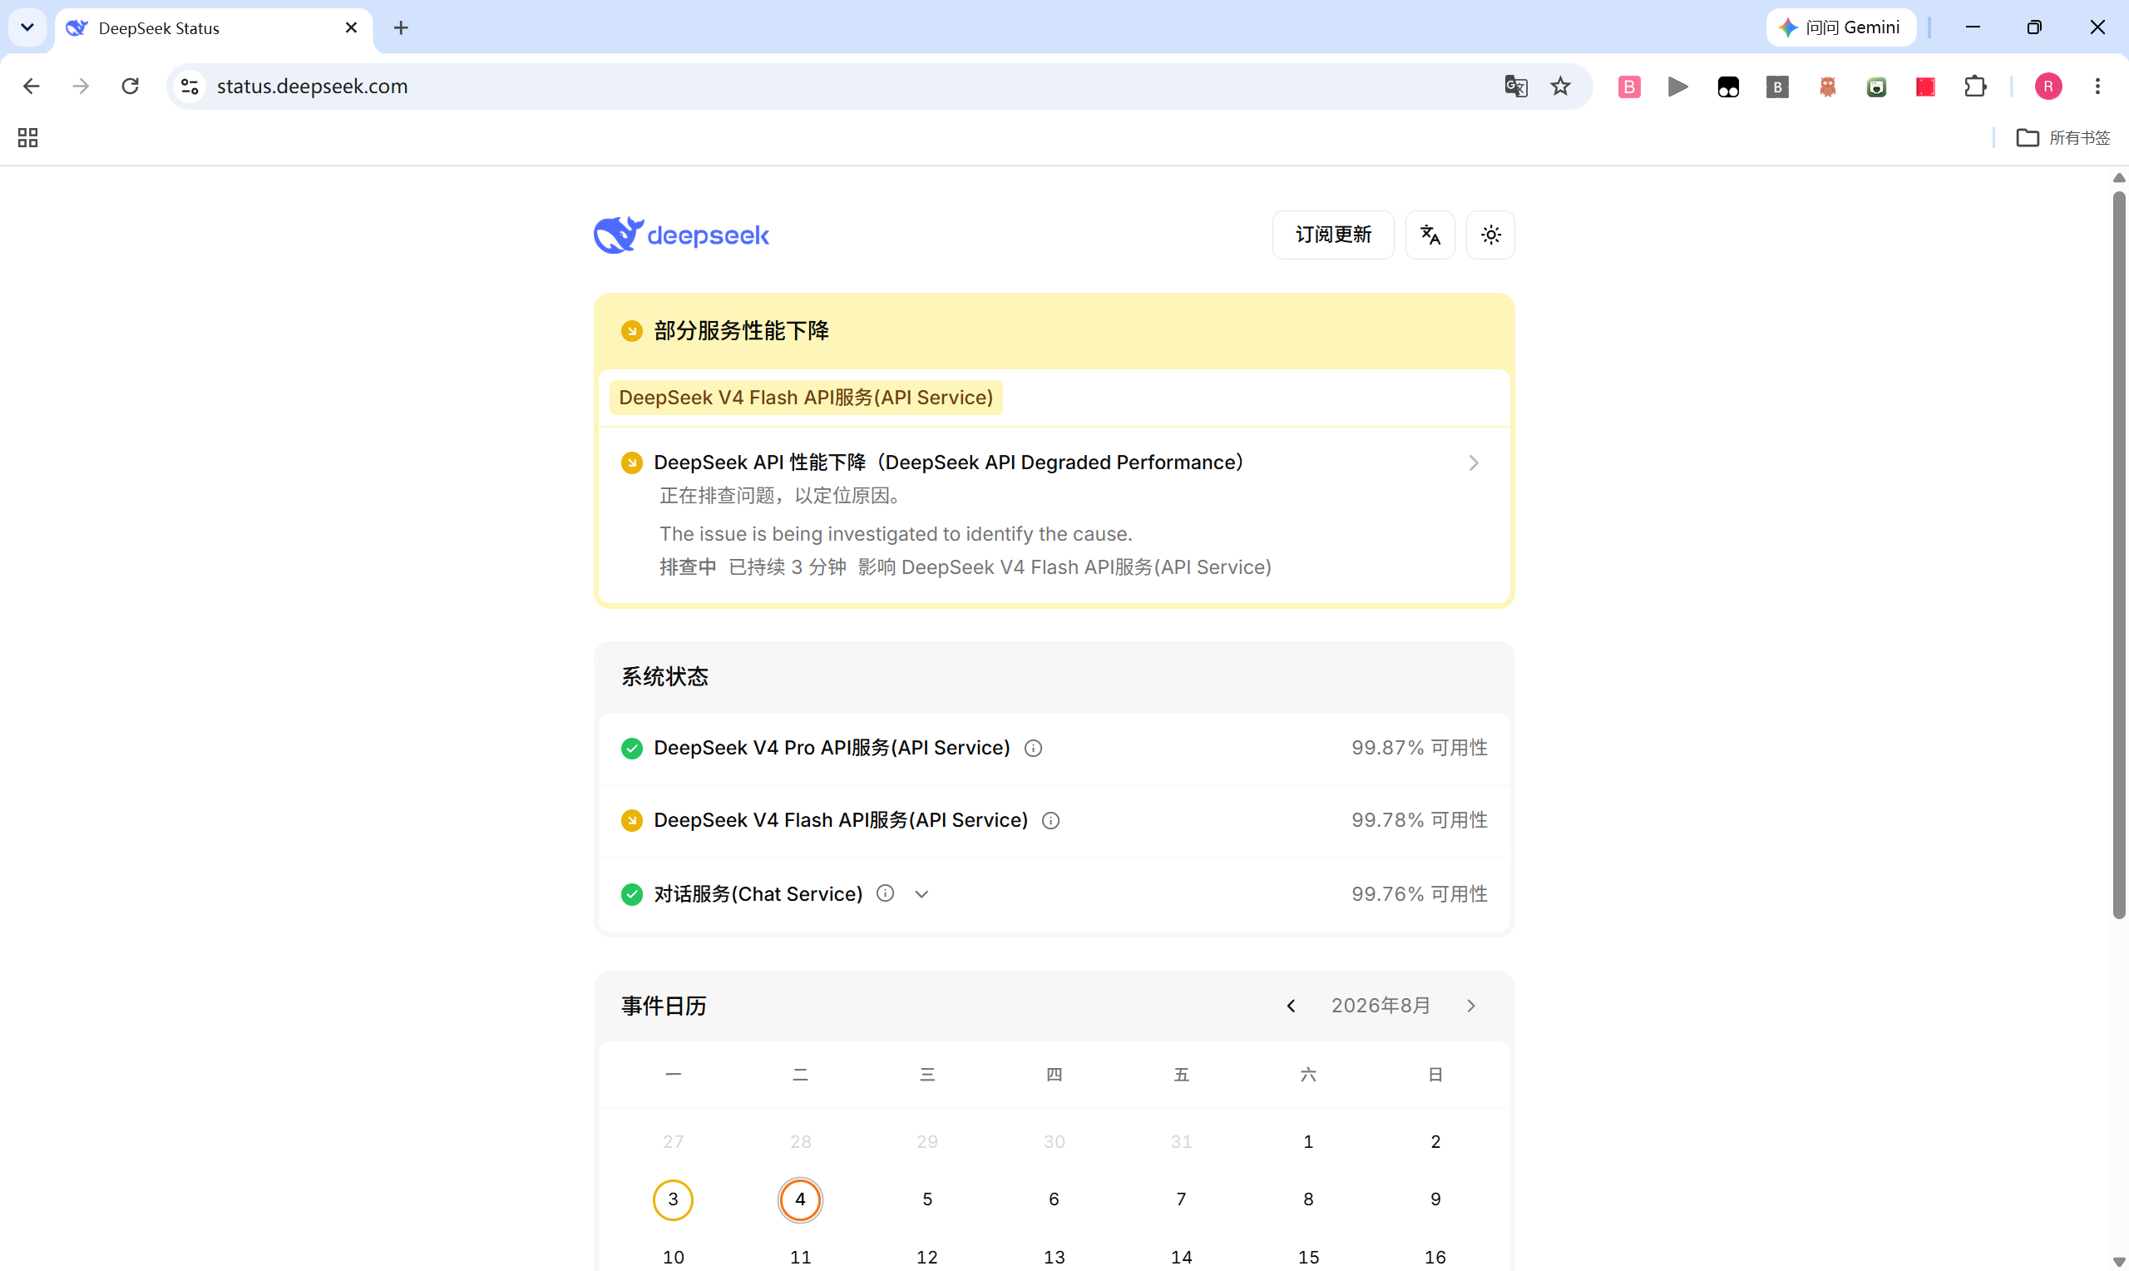Open a new tab
The image size is (2129, 1271).
click(x=401, y=28)
